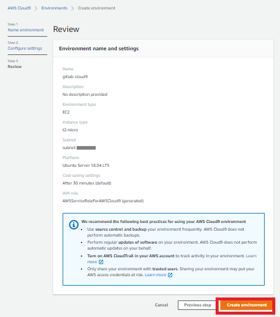Click the 'Cost-saving settings' label
This screenshot has height=317, width=280.
81,176
